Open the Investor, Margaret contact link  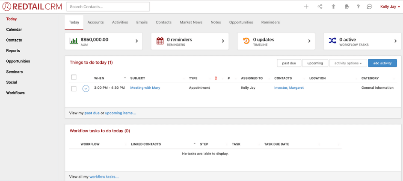click(x=289, y=88)
